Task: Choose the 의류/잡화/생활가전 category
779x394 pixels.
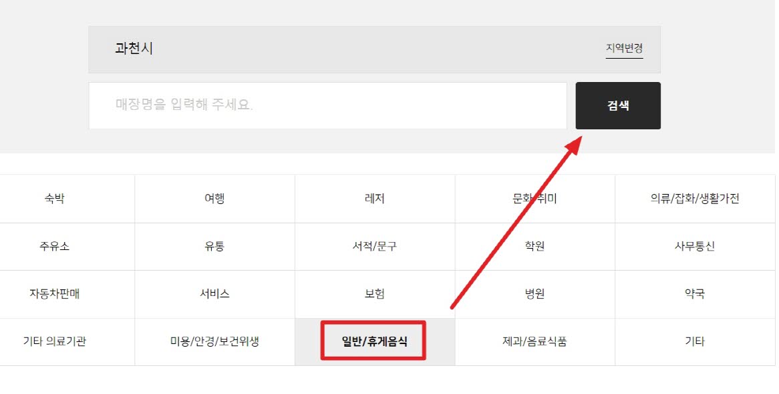Action: pyautogui.click(x=695, y=199)
